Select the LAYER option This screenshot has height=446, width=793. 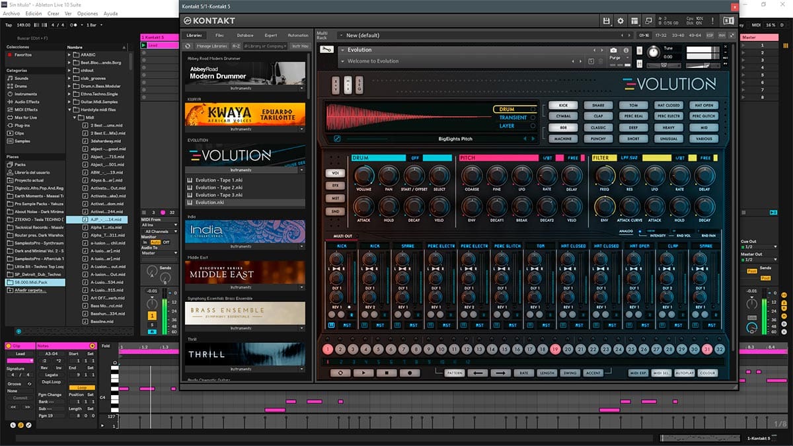515,126
